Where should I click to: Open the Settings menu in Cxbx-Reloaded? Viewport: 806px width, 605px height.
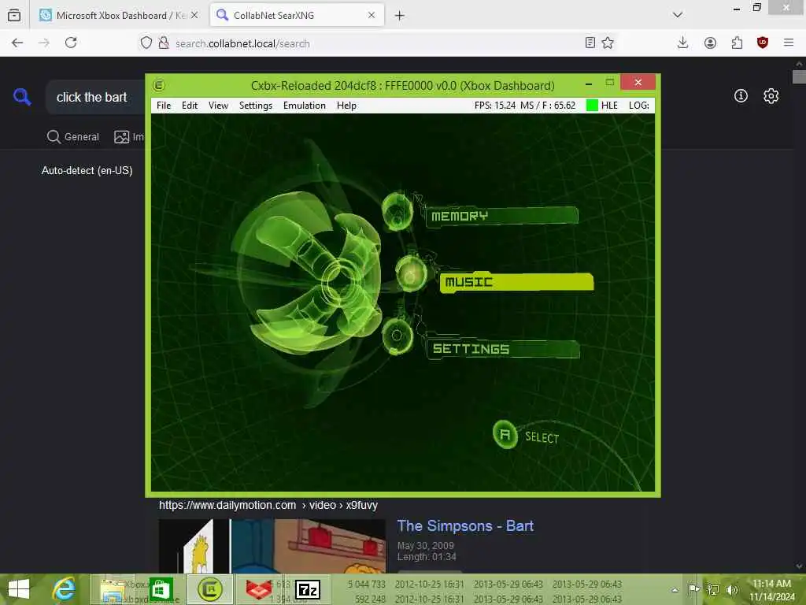(x=256, y=106)
